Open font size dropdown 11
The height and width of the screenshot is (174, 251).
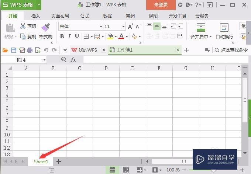(123, 27)
